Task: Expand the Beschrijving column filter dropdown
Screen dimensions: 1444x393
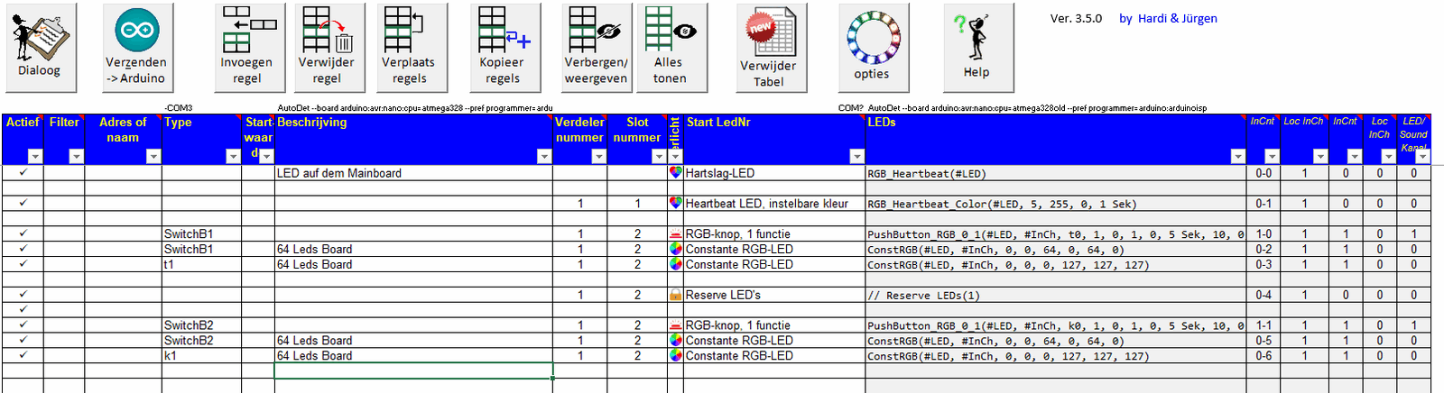Action: [543, 157]
